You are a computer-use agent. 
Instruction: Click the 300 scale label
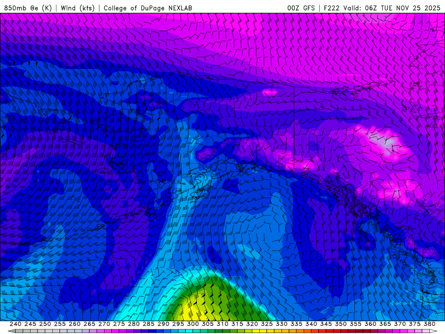pos(193,324)
